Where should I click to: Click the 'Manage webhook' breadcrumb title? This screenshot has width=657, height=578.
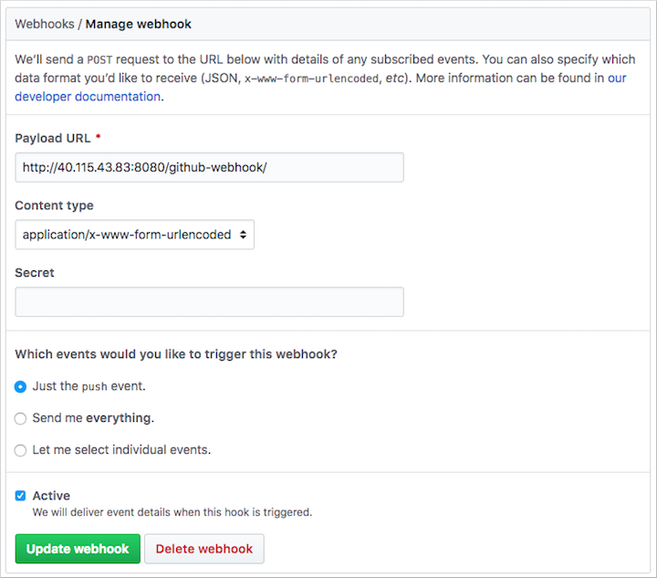[139, 24]
